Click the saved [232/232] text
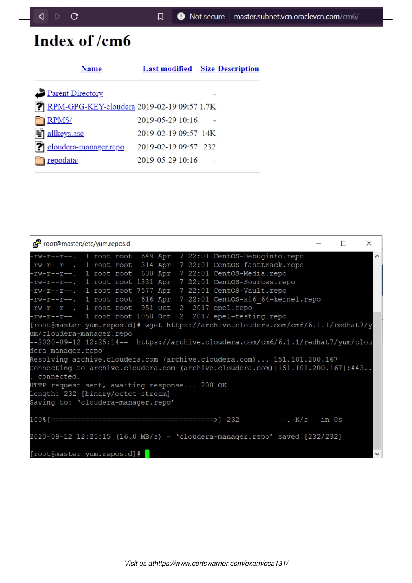Image resolution: width=412 pixels, height=583 pixels. click(310, 437)
